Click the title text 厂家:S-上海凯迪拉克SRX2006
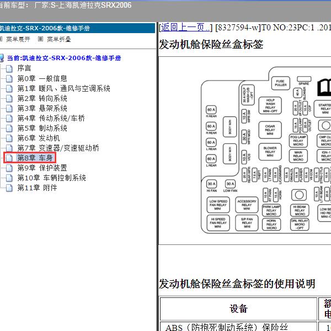Viewport: 331px width, 331px height. point(83,6)
